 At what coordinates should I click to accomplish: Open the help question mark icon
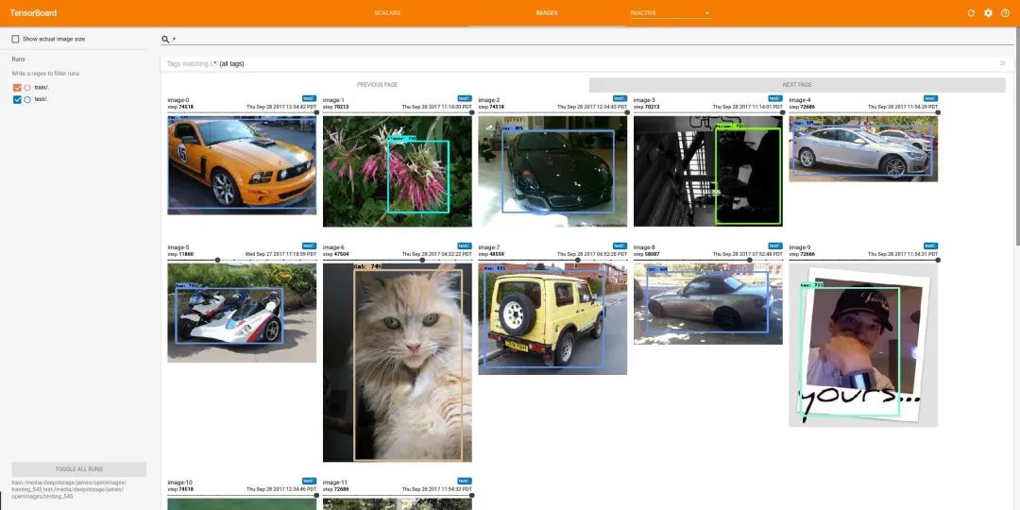pos(1005,13)
